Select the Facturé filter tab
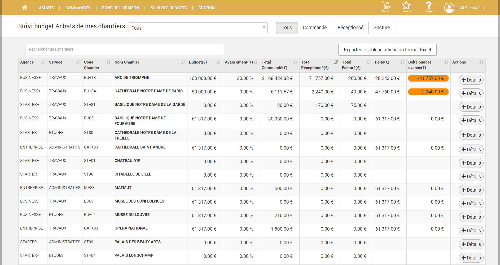 point(382,28)
